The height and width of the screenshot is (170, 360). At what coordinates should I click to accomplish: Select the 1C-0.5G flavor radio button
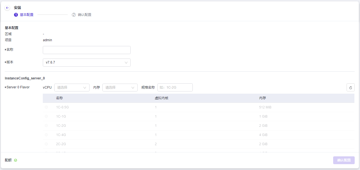46,107
